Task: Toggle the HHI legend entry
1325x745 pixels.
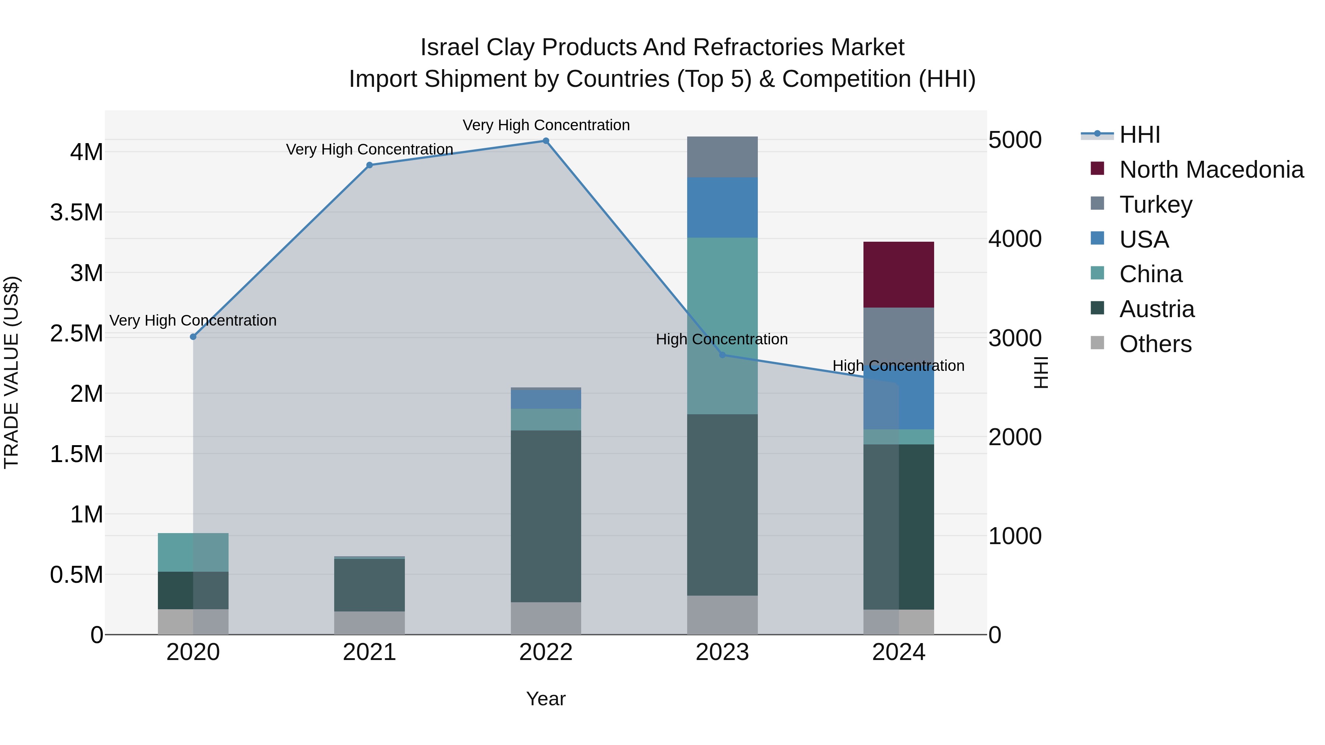Action: 1121,135
